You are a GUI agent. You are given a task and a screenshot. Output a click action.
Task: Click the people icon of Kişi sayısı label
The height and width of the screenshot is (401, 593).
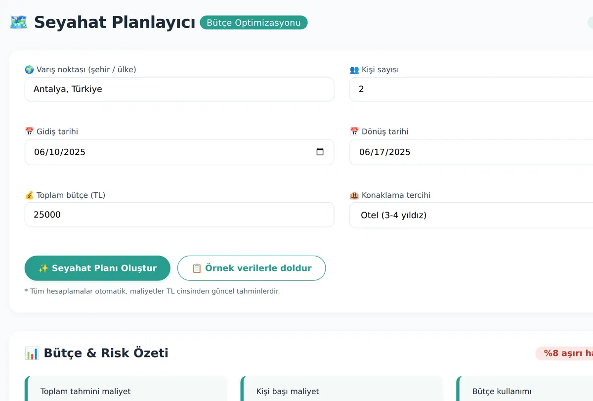click(x=354, y=70)
